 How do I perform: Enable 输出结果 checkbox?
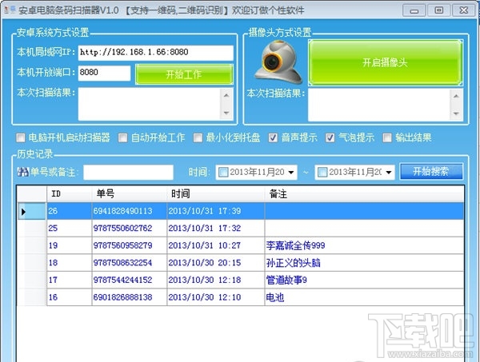[387, 137]
